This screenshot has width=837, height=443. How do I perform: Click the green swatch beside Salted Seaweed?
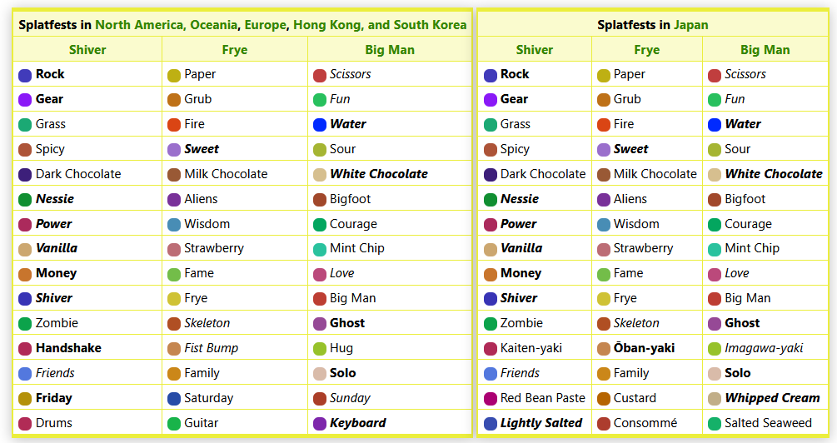click(714, 424)
